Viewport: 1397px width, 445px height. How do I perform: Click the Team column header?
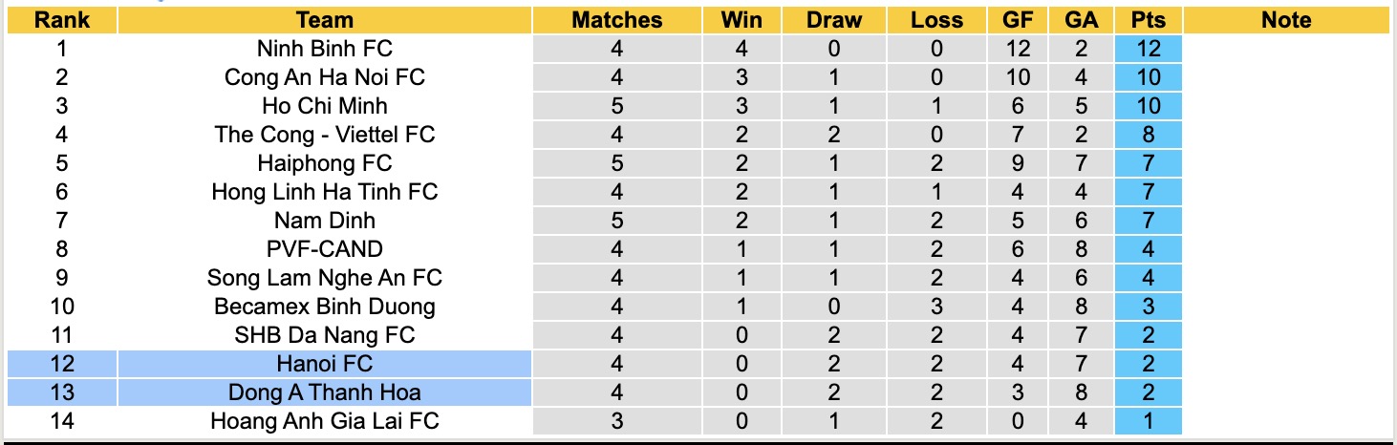[x=325, y=20]
